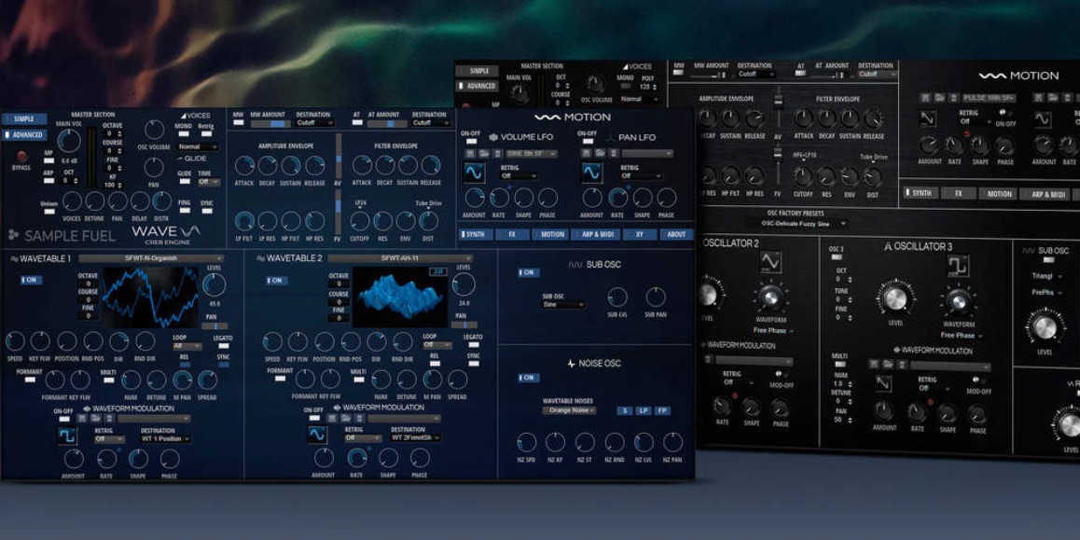The image size is (1080, 540).
Task: Enable MONO voice toggle
Action: pos(184,135)
